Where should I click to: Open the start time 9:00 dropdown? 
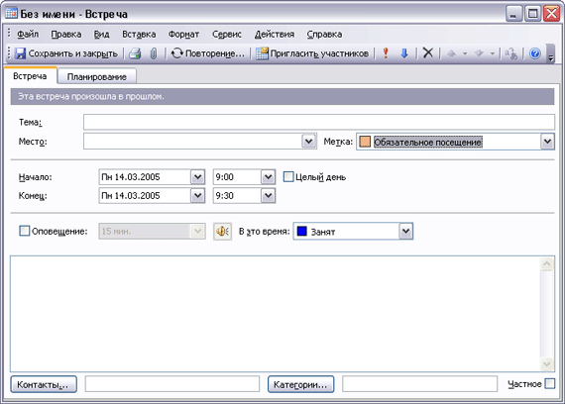tap(268, 177)
